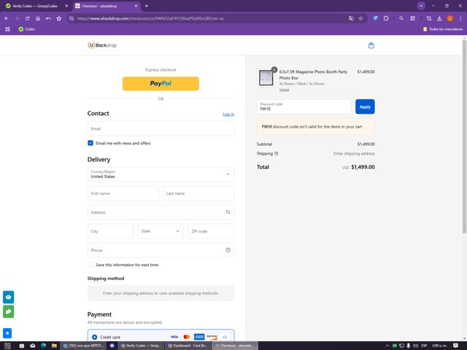The width and height of the screenshot is (467, 350).
Task: Apply the FW10 discount code
Action: tap(365, 107)
